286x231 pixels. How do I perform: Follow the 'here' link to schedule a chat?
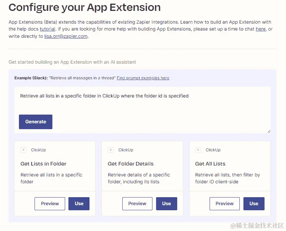tap(261, 29)
